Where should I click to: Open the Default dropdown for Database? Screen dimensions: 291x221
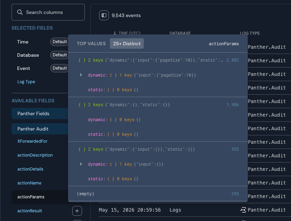pos(60,55)
